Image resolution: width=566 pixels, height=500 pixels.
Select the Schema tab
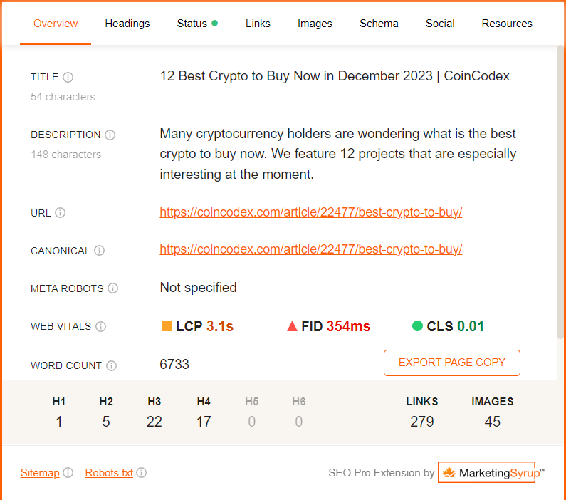(x=379, y=24)
